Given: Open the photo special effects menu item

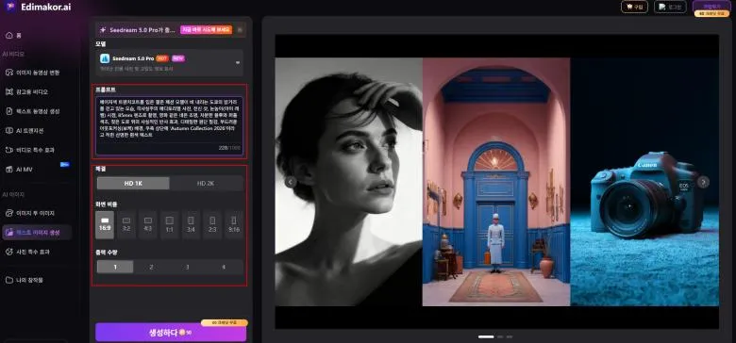Looking at the screenshot, I should point(33,252).
